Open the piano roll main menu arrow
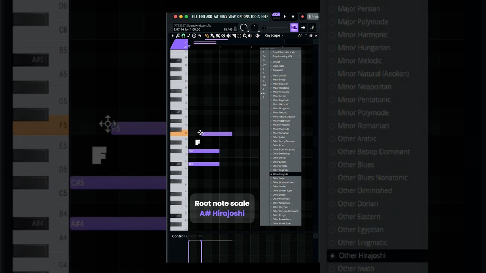The width and height of the screenshot is (486, 273). [x=173, y=36]
